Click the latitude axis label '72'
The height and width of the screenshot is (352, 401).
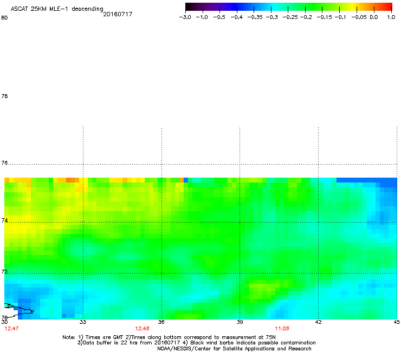pyautogui.click(x=4, y=271)
